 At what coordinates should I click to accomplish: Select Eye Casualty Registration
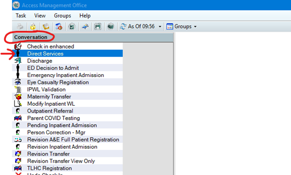tap(68, 82)
